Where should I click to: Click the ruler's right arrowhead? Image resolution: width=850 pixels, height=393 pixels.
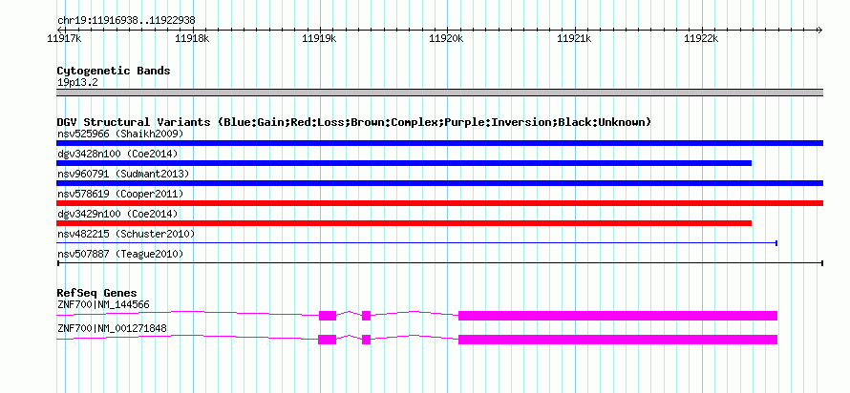(x=819, y=30)
